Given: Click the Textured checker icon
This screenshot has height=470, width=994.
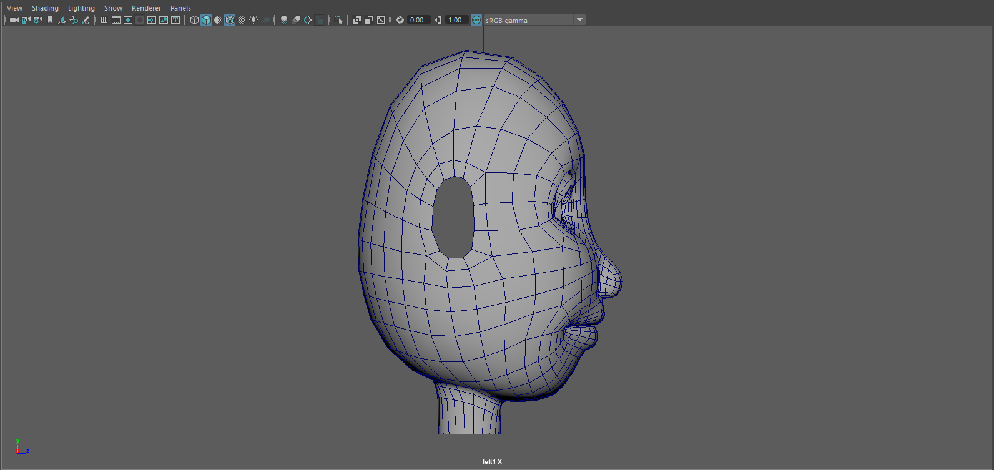Looking at the screenshot, I should pos(242,20).
